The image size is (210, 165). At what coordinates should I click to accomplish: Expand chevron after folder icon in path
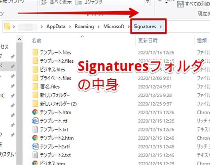point(14,27)
